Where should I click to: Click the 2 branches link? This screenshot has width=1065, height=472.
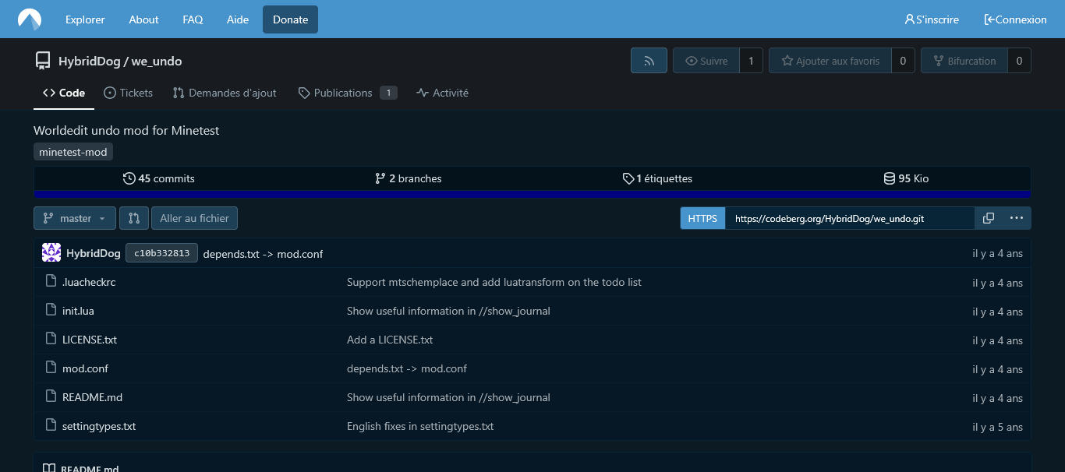coord(408,178)
